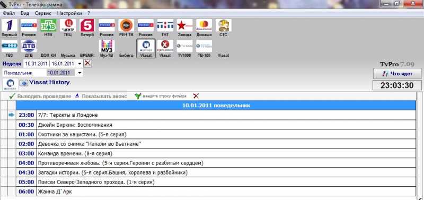Toggle Выводить прошедшее option

coord(40,97)
